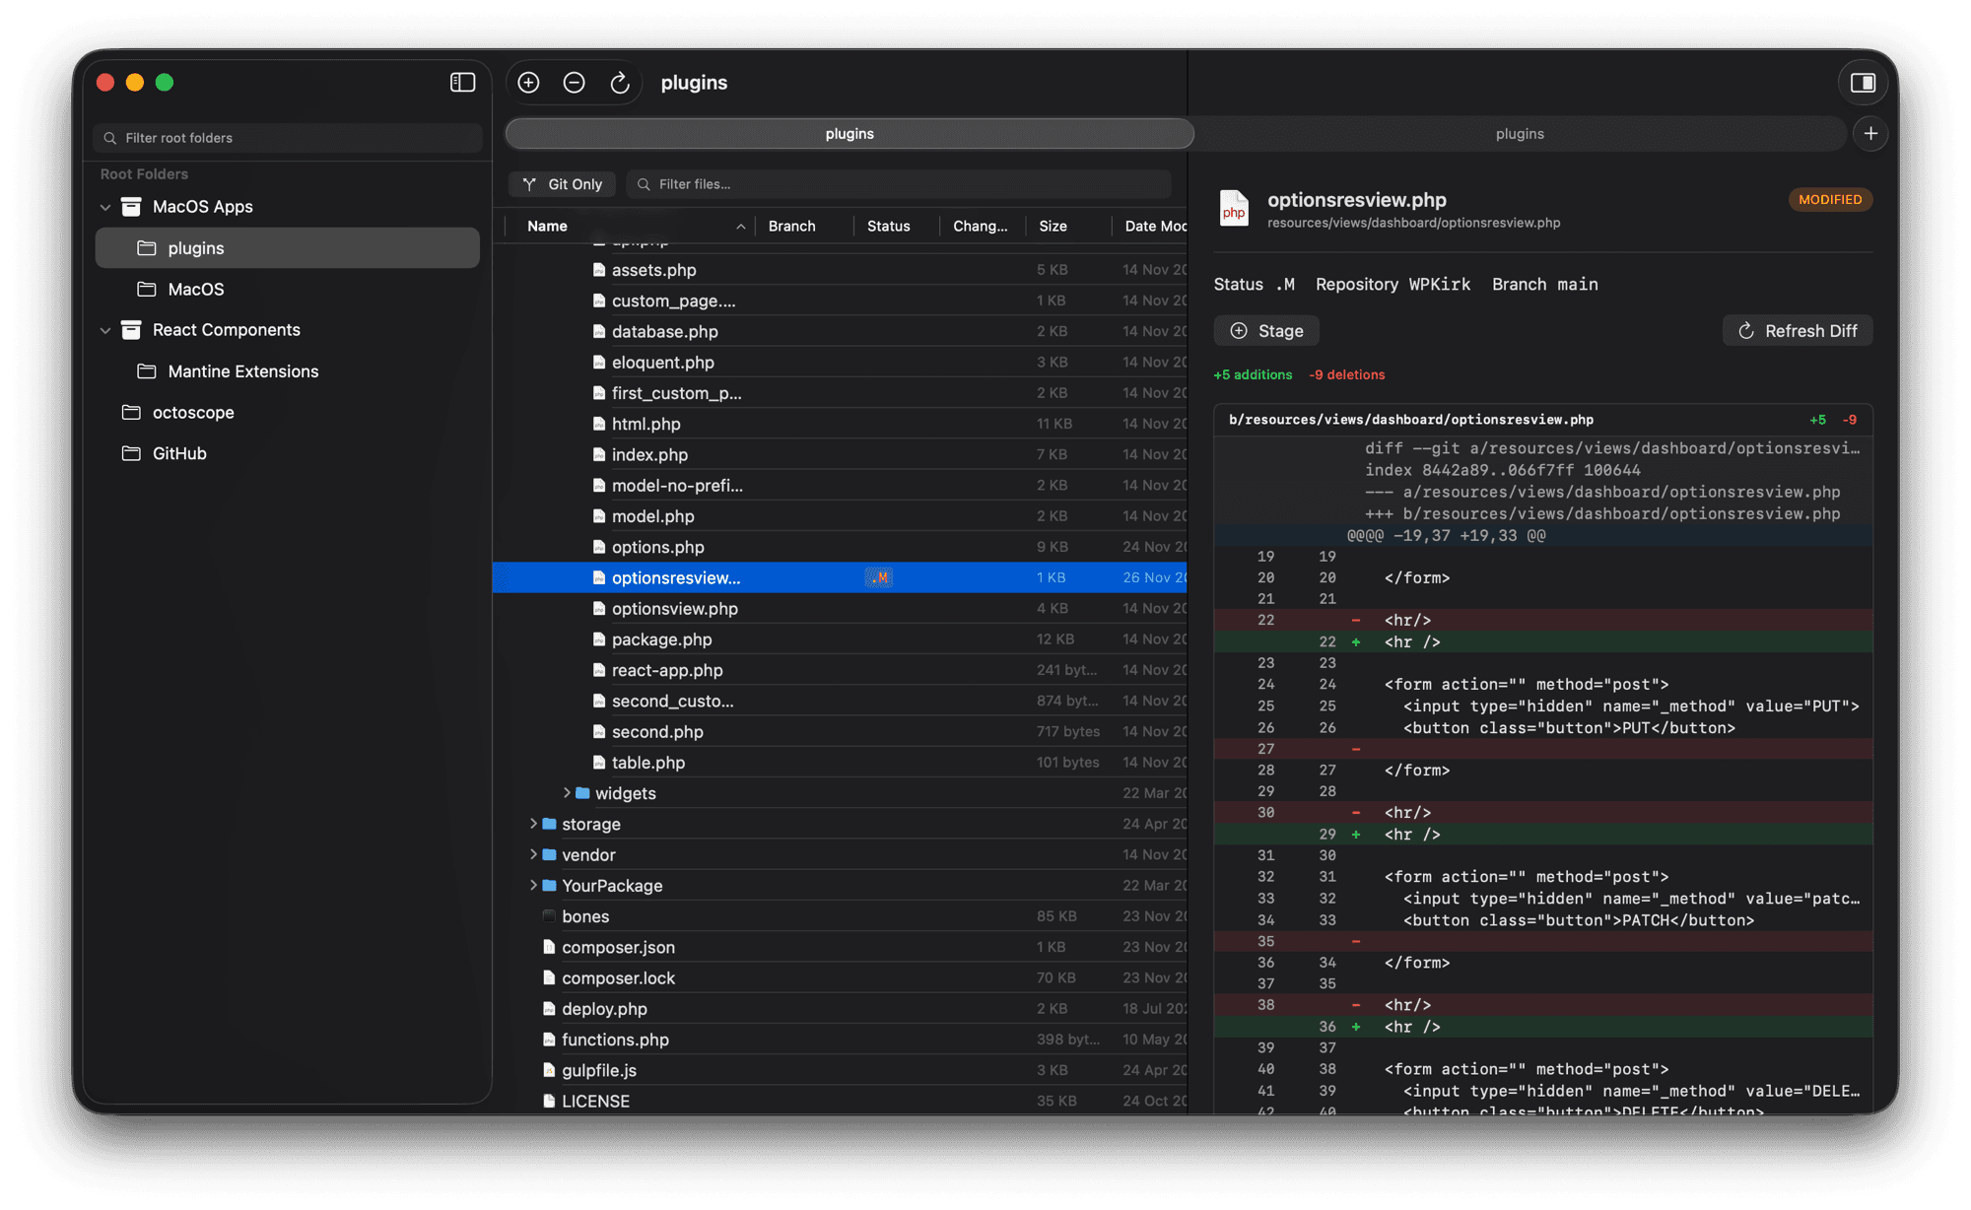
Task: Click the YourPackage folder icon
Action: click(550, 885)
